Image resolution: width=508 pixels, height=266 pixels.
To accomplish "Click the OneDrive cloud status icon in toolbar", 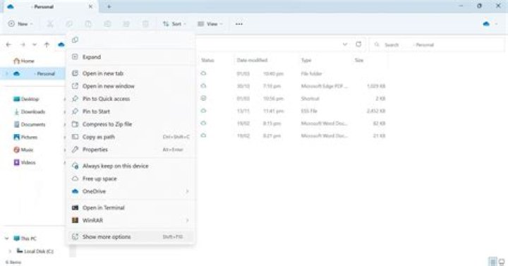I will pos(486,24).
